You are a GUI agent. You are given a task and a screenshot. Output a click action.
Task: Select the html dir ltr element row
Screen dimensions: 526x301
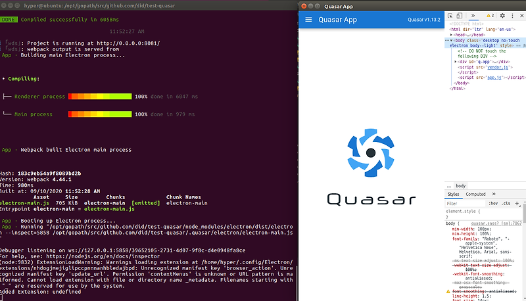coord(482,30)
